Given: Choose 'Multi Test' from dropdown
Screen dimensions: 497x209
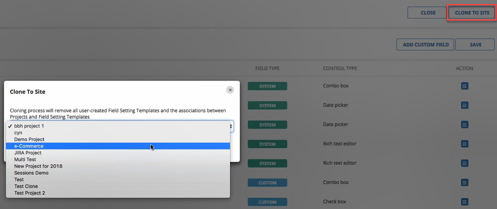Looking at the screenshot, I should tap(118, 159).
